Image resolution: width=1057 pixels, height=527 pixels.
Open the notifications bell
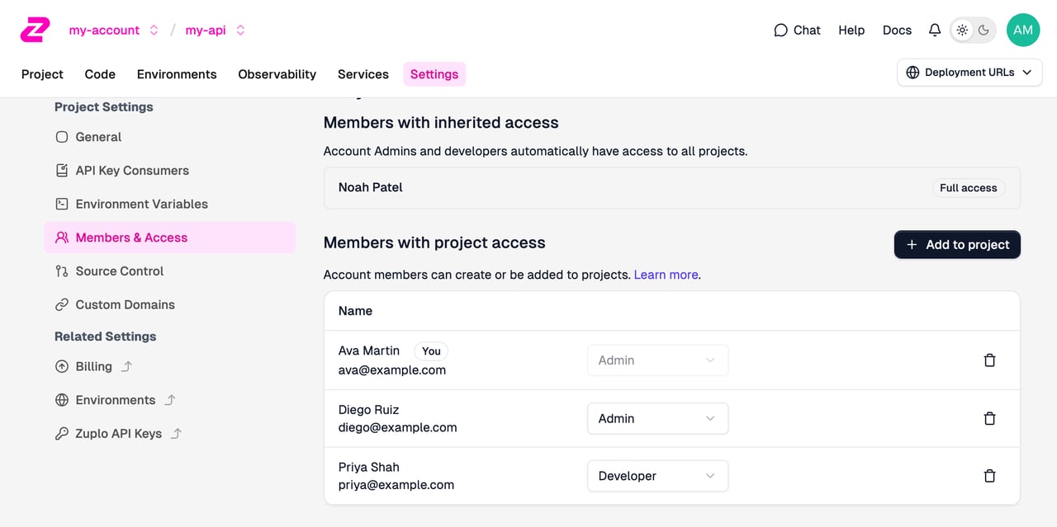935,30
